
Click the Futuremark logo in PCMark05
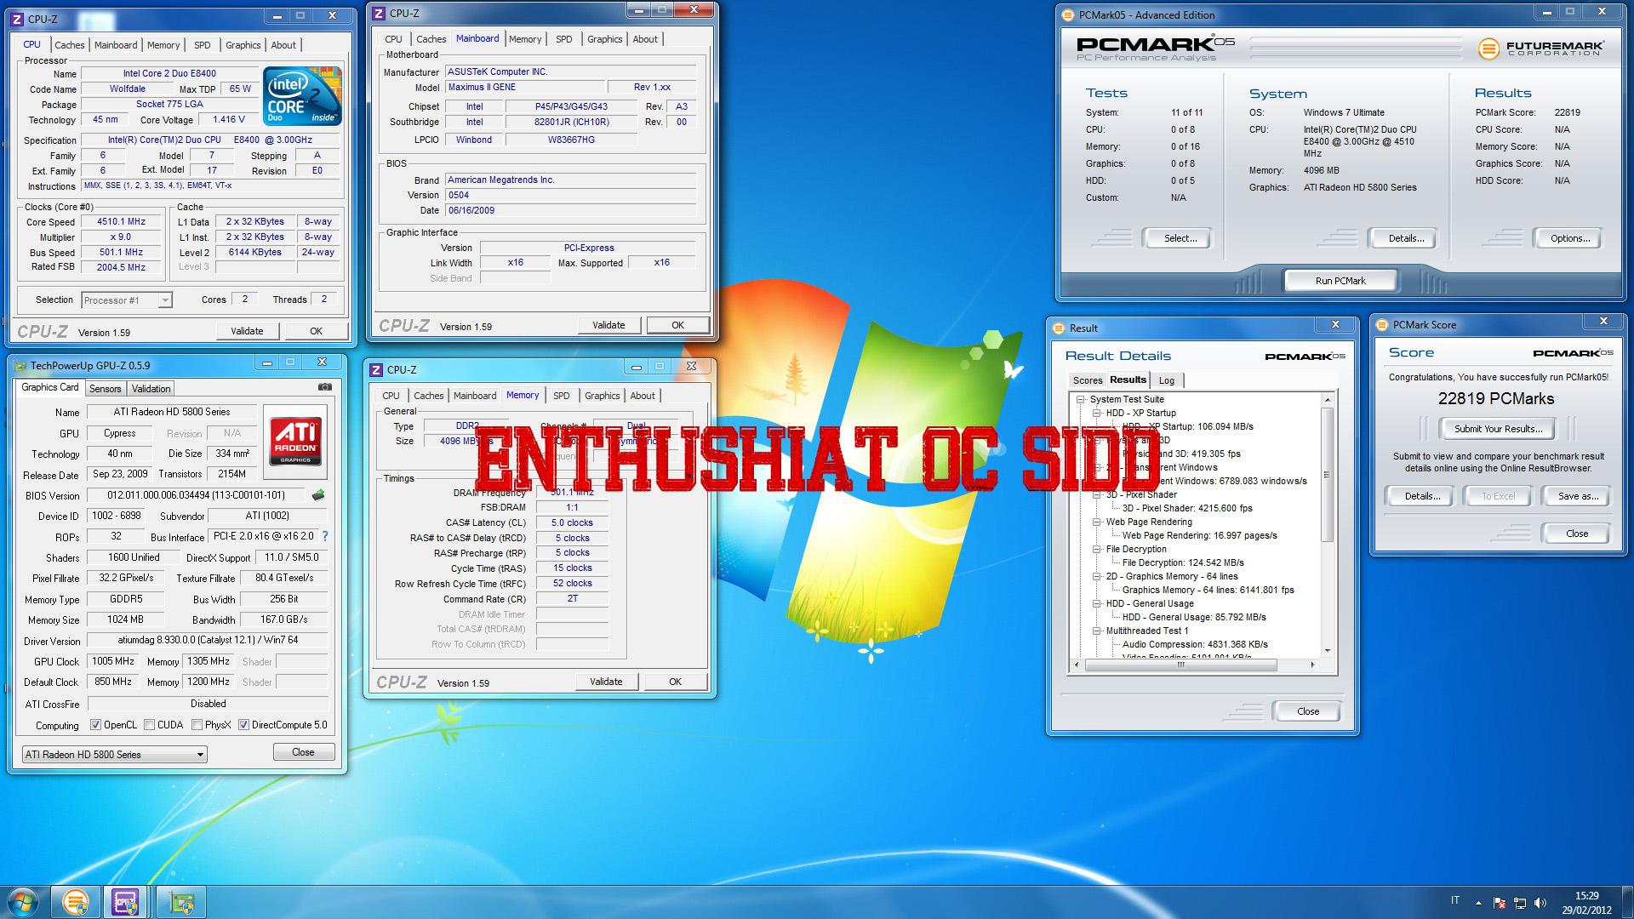(1540, 49)
